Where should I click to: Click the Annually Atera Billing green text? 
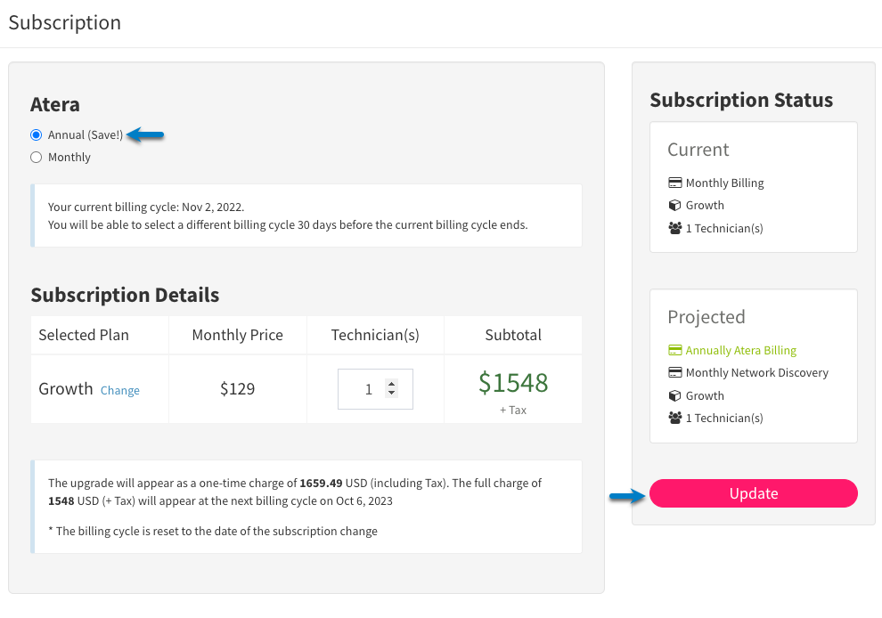(741, 350)
